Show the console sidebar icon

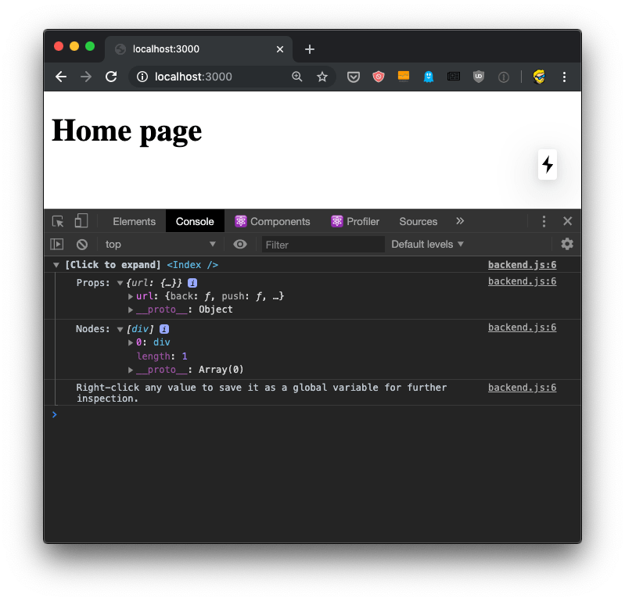[x=57, y=244]
